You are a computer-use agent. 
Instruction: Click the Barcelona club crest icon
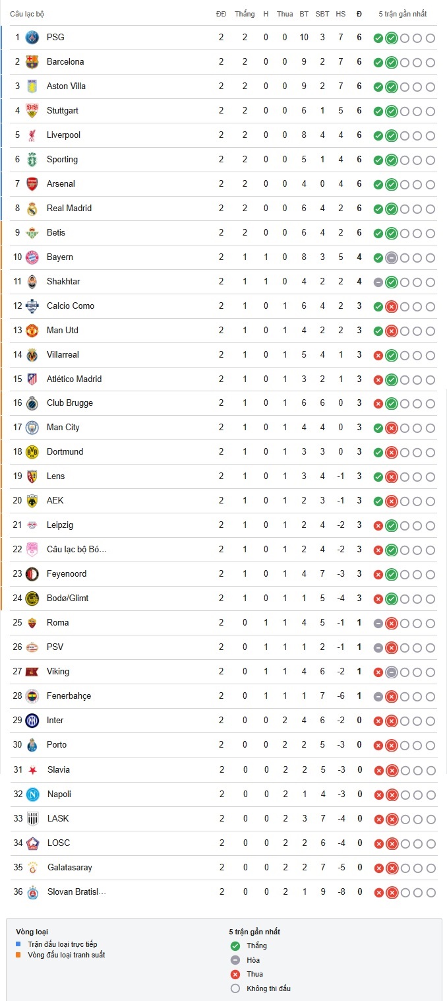(32, 62)
